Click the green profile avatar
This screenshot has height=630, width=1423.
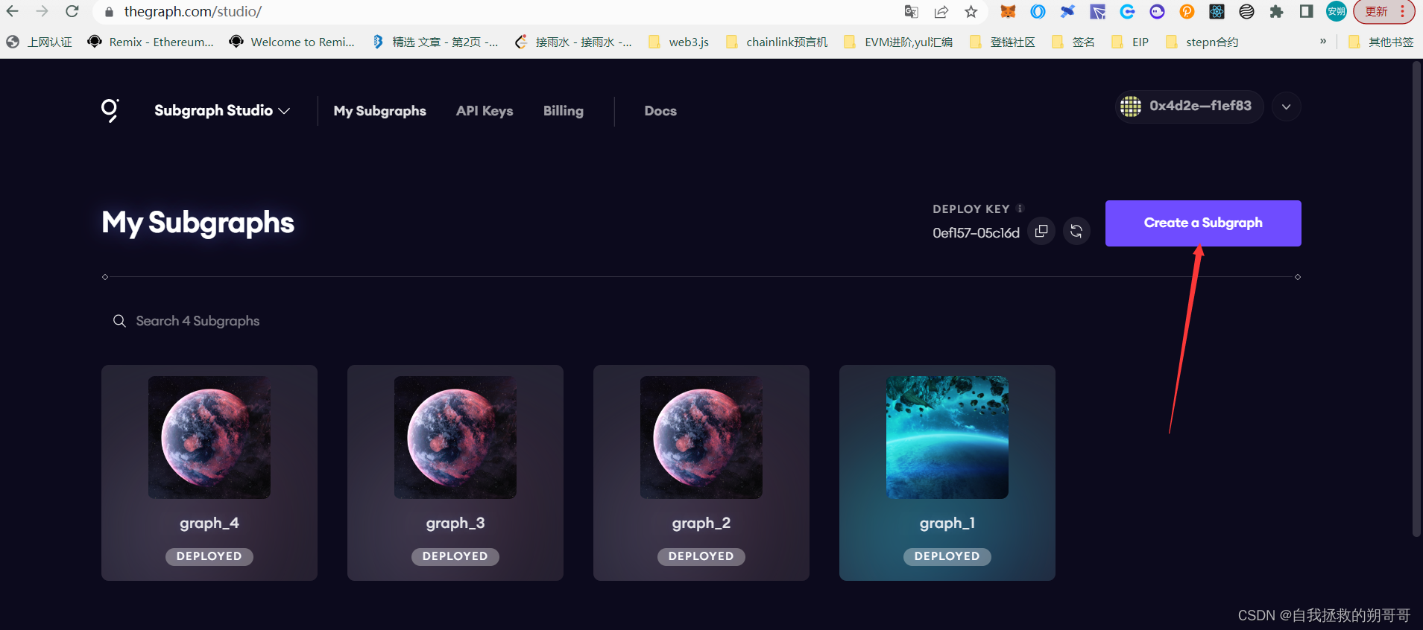click(x=1336, y=12)
